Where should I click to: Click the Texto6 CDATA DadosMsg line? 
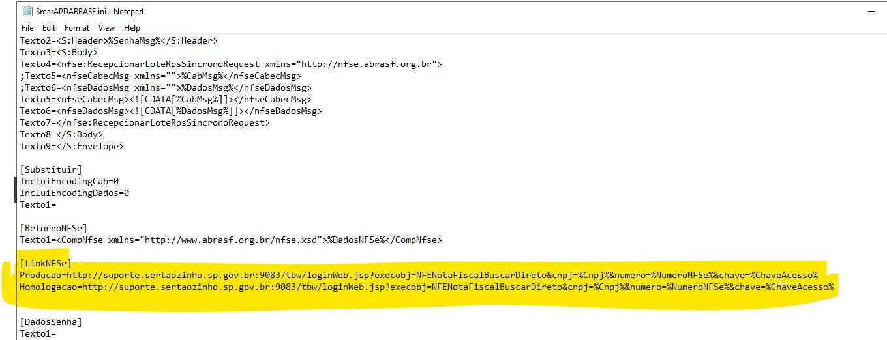171,111
